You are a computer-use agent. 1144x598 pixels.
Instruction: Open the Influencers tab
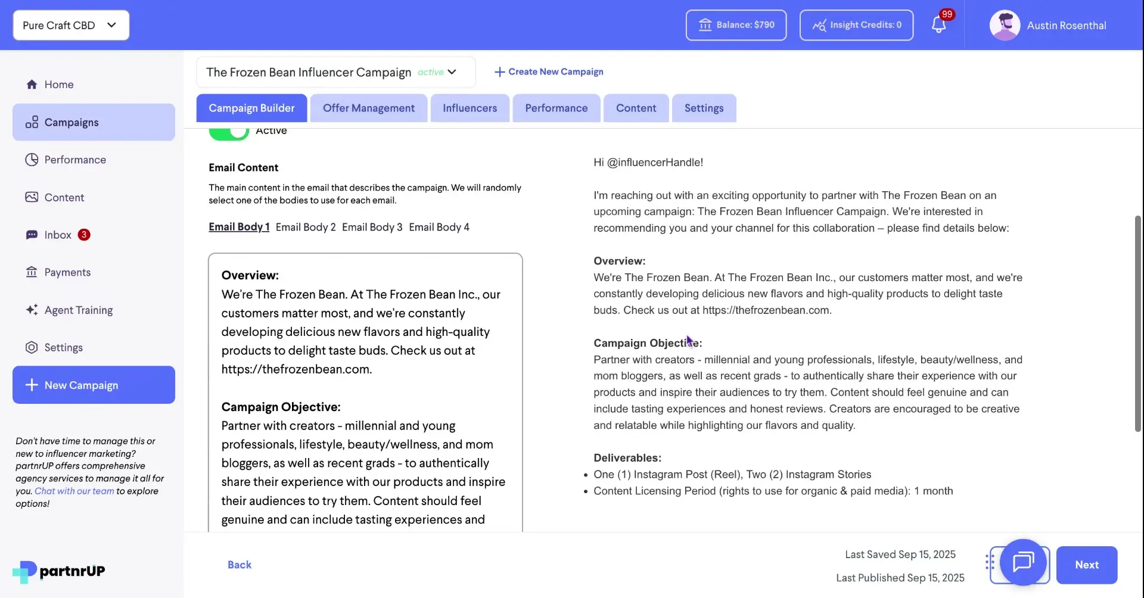470,108
